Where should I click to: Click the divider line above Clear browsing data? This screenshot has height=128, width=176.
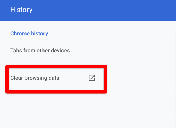click(x=54, y=62)
